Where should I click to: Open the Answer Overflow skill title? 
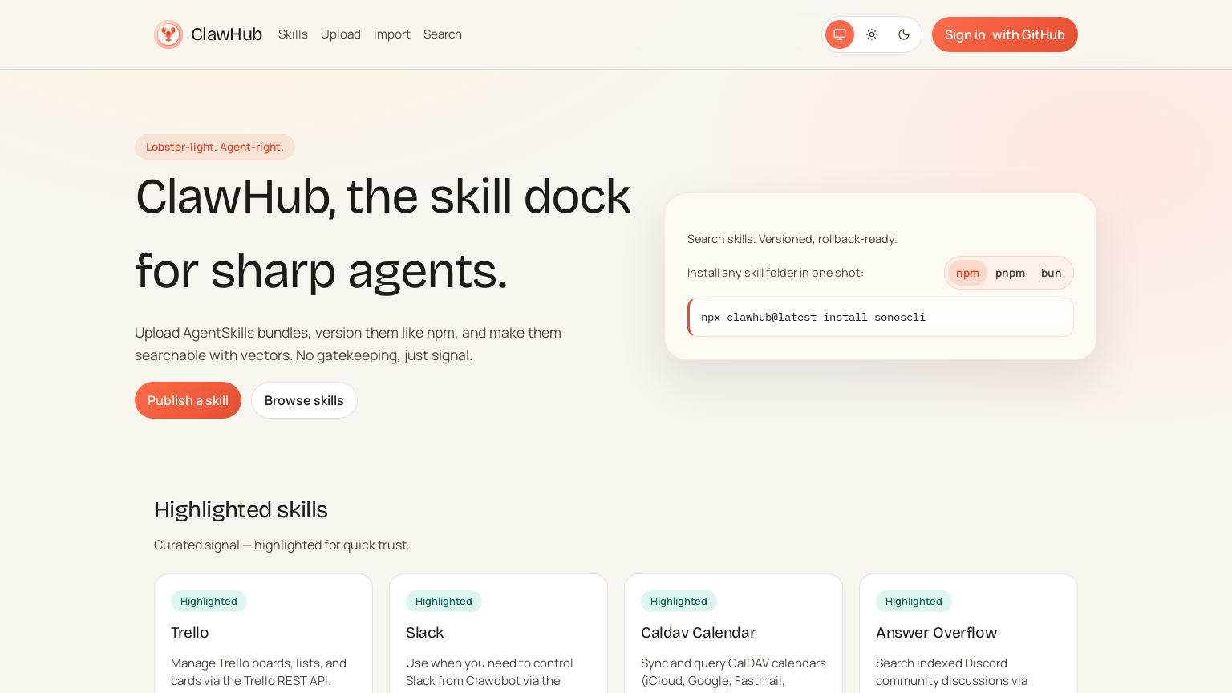coord(936,633)
